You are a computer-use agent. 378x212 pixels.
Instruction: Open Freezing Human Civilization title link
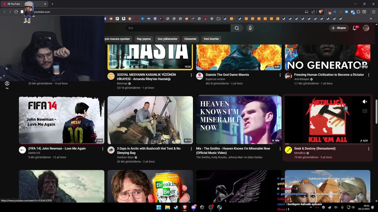tap(329, 75)
